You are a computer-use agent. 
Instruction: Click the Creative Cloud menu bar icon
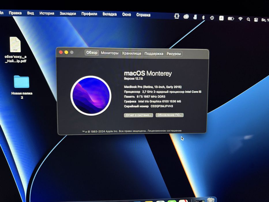click(x=186, y=17)
